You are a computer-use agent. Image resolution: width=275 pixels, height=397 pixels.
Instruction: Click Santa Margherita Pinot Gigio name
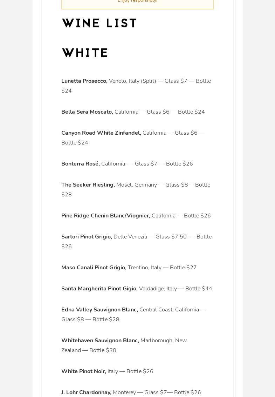pos(99,289)
